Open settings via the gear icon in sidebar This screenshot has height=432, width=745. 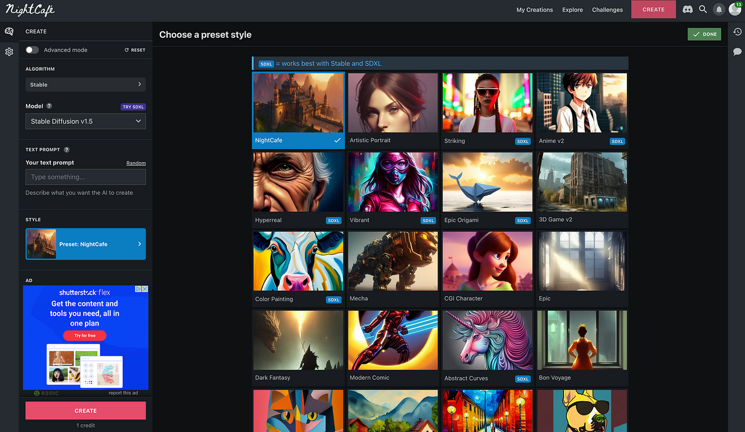[x=9, y=52]
